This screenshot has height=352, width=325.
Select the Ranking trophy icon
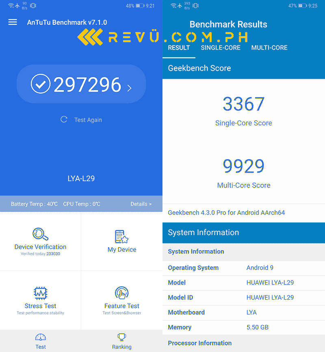coord(122,337)
